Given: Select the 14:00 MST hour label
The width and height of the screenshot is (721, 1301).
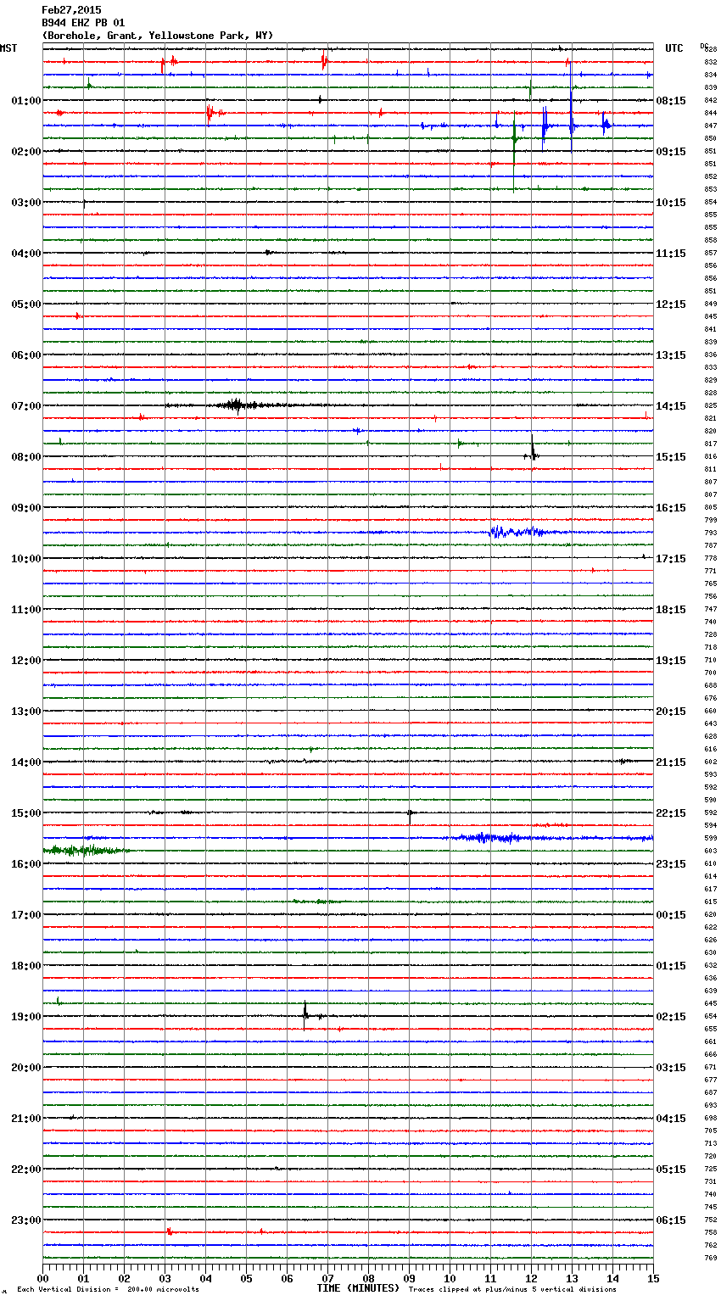Looking at the screenshot, I should 26,762.
